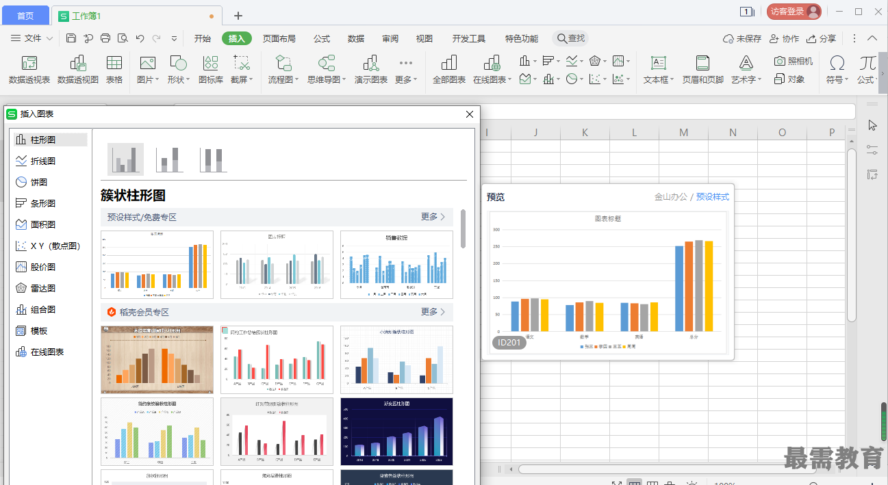Screen dimensions: 888x485
Task: Open the 数据透视表 pivot table tool
Action: click(29, 70)
